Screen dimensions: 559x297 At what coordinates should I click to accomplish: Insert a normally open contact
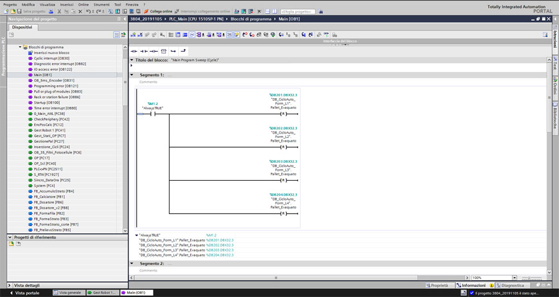click(134, 51)
